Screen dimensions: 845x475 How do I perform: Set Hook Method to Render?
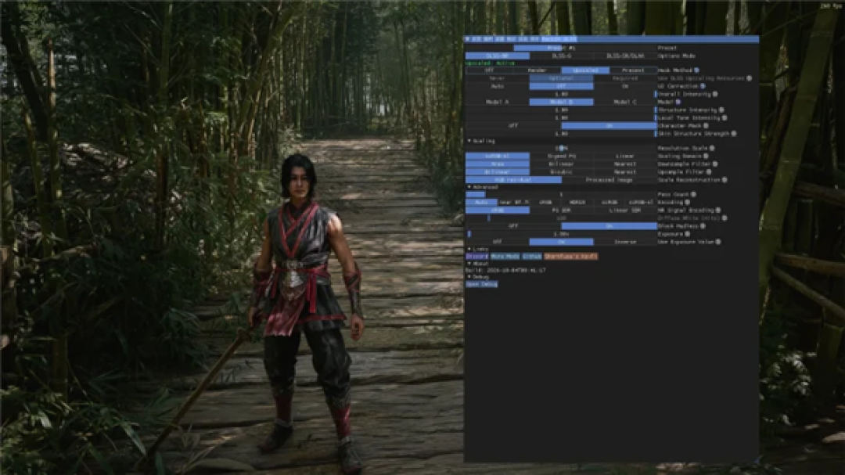(x=538, y=70)
